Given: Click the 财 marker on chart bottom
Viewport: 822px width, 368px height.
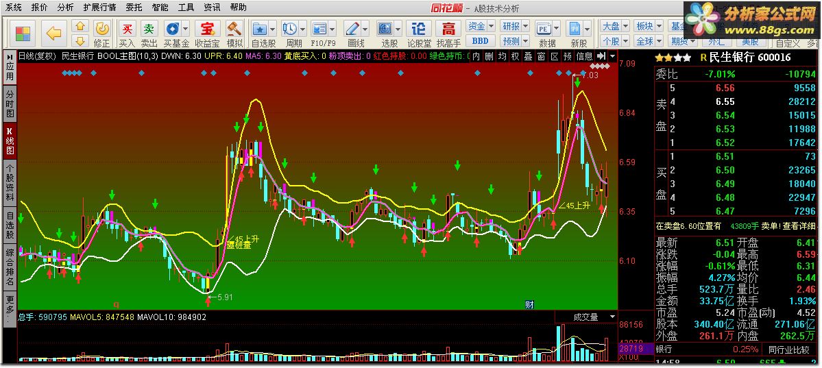Looking at the screenshot, I should coord(529,304).
